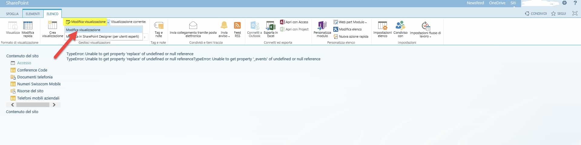Click the sidebar horizontal scrollbar thumb
This screenshot has height=145, width=581.
[x=33, y=105]
